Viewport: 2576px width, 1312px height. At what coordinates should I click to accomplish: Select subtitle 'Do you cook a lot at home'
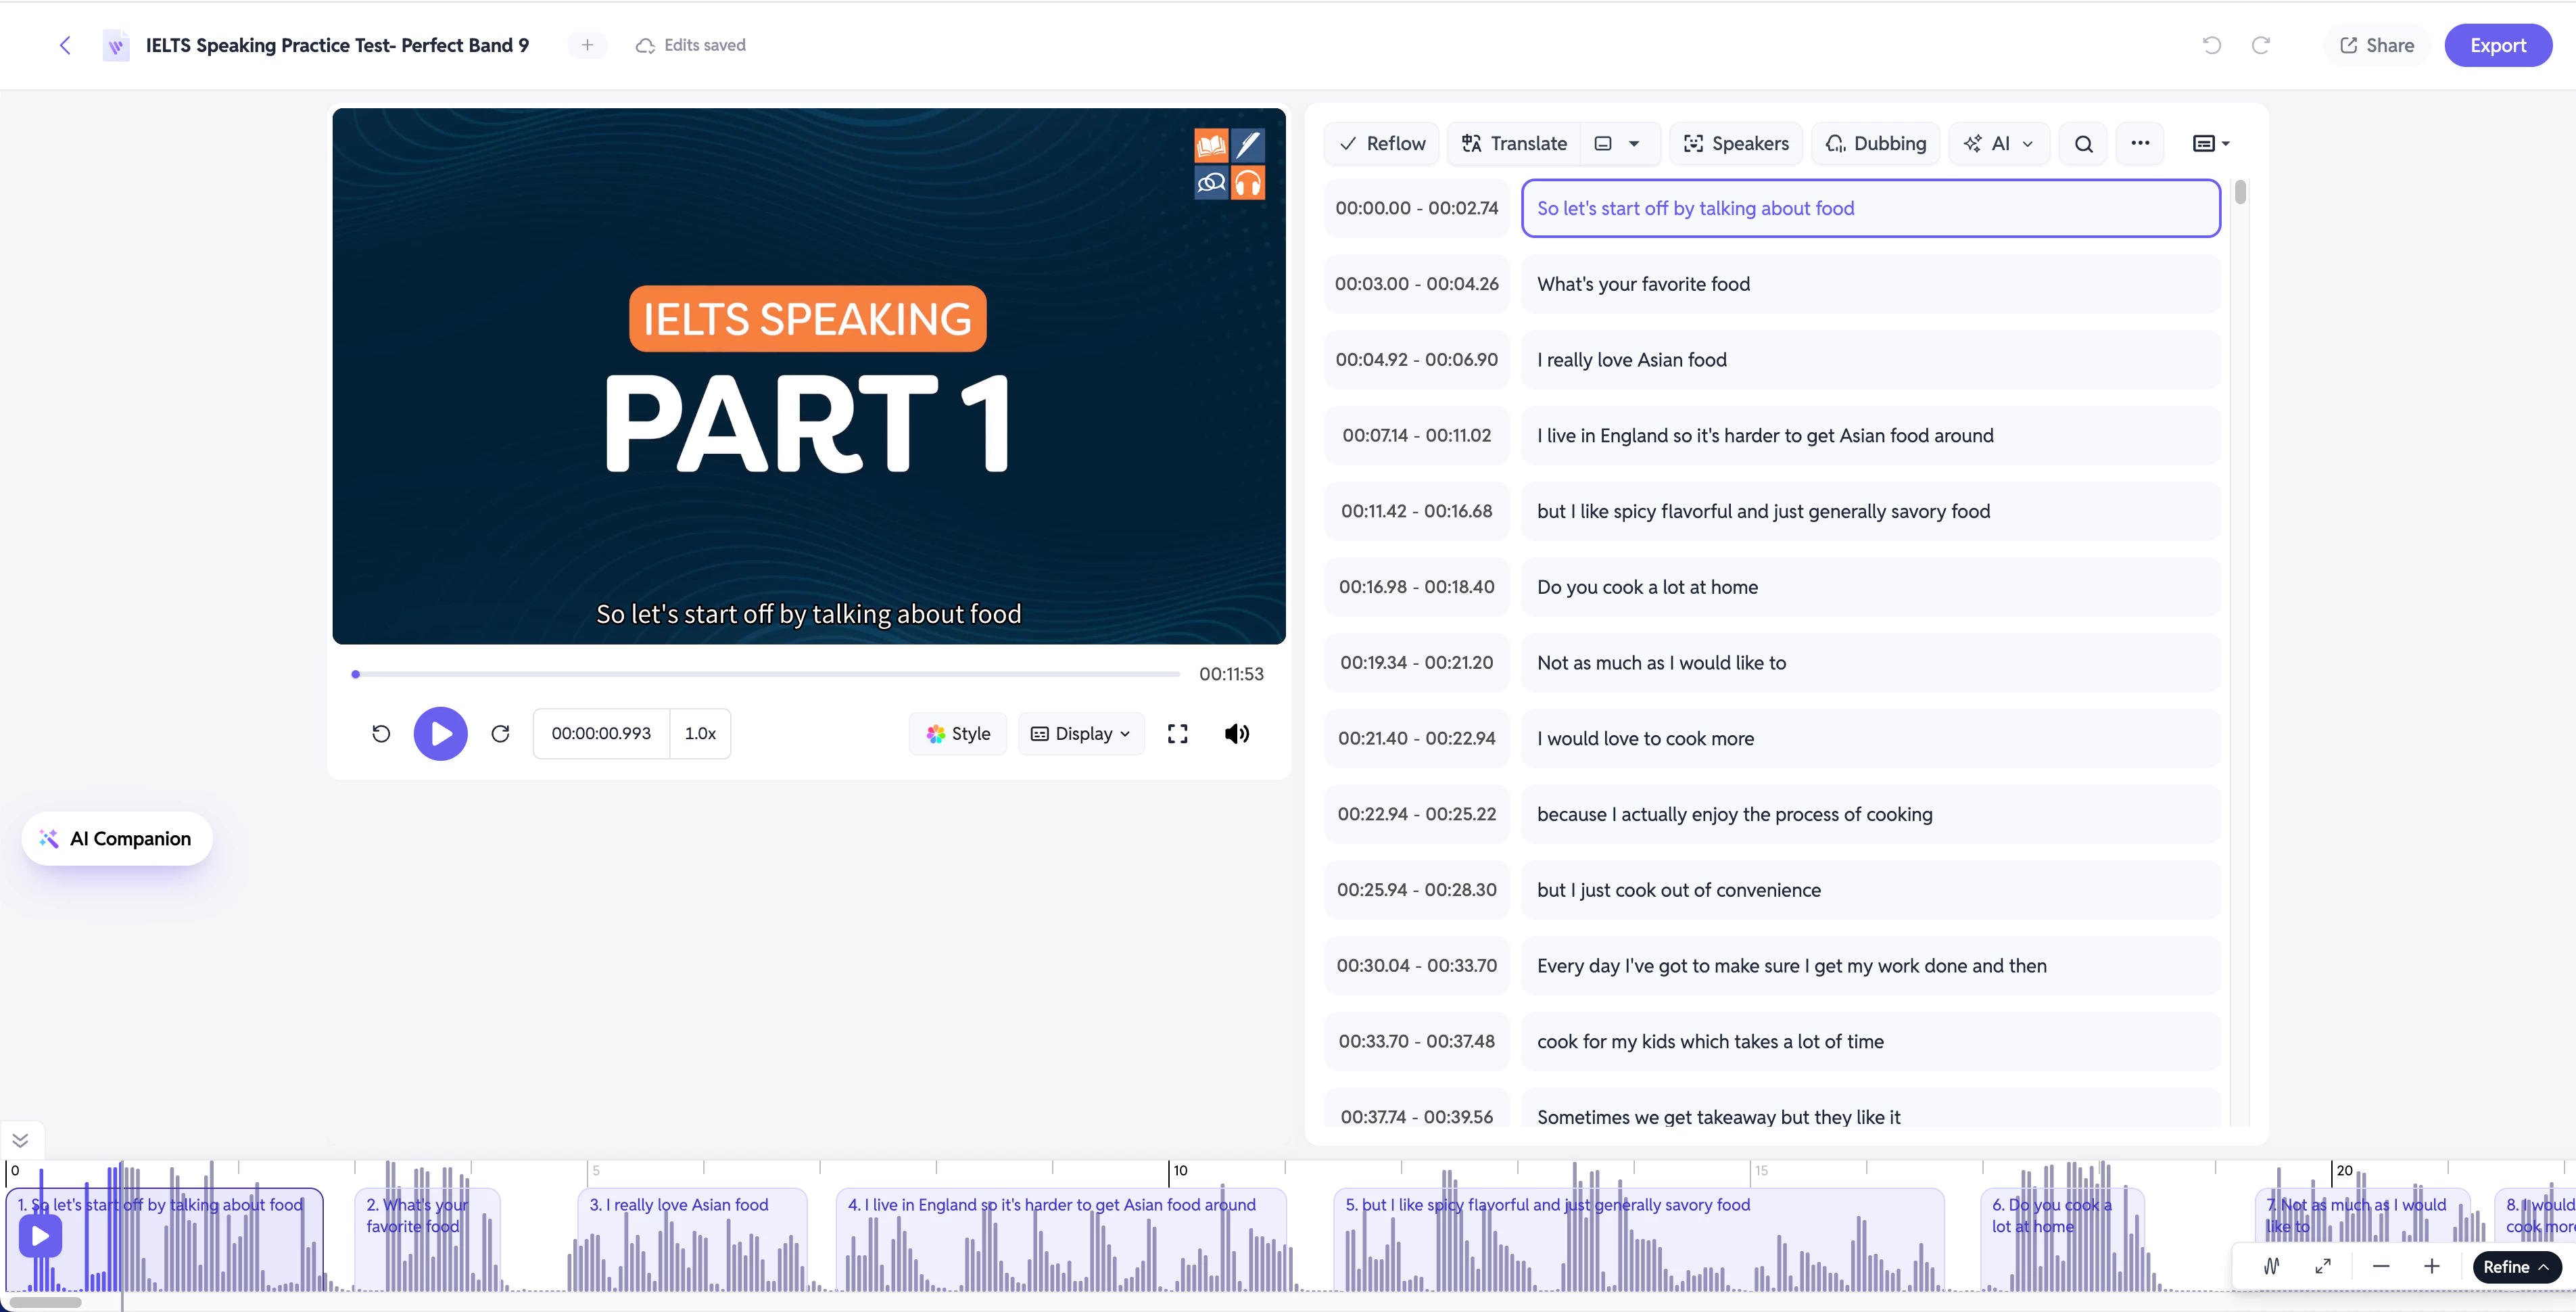(x=1870, y=587)
